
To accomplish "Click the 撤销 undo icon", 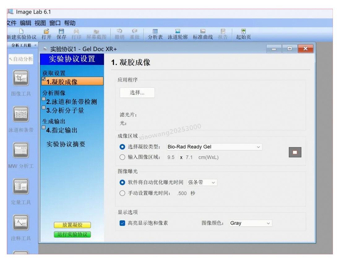I will tap(119, 31).
